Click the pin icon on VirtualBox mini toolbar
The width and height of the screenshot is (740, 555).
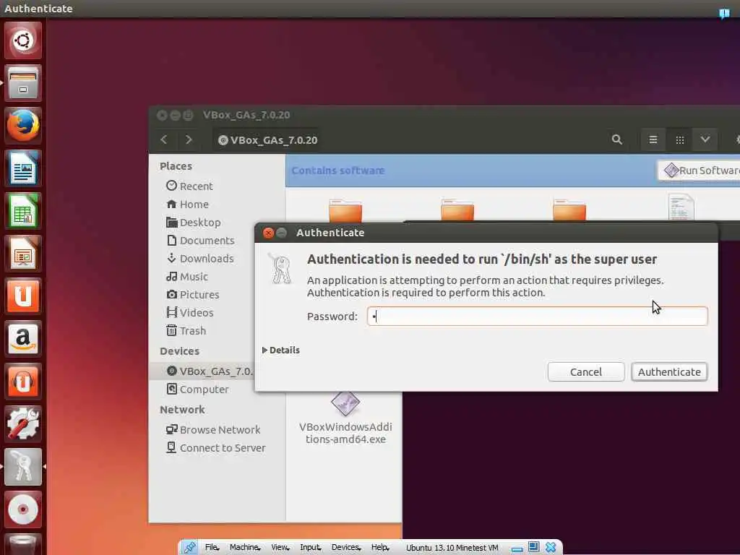pos(190,548)
